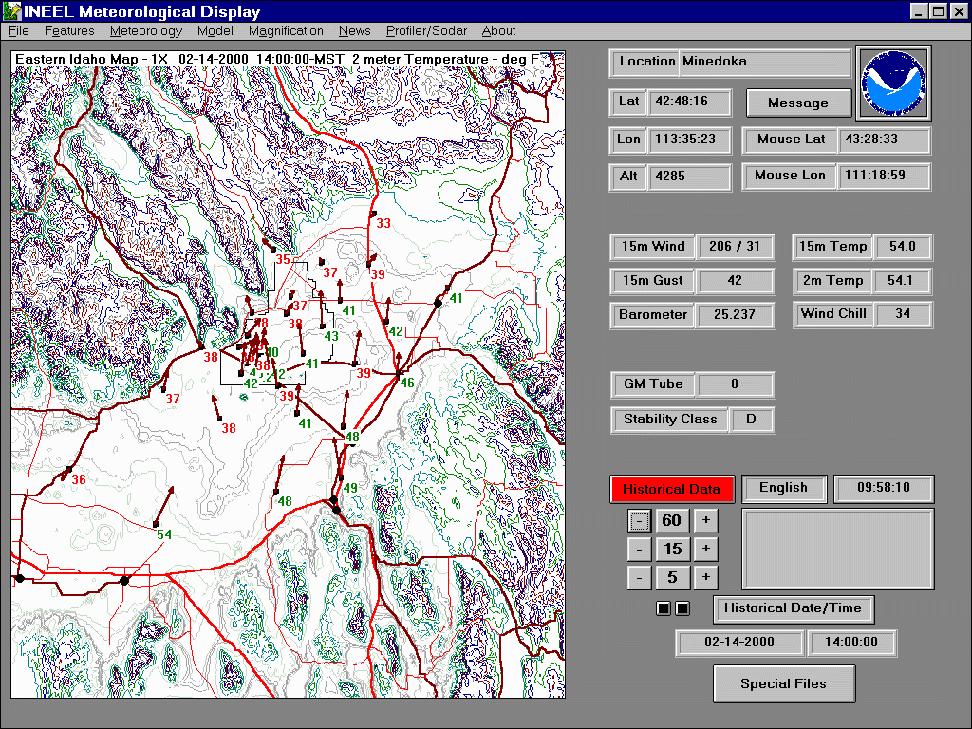This screenshot has width=972, height=729.
Task: Click the Mouse Lat value 43:28:33
Action: tap(884, 140)
